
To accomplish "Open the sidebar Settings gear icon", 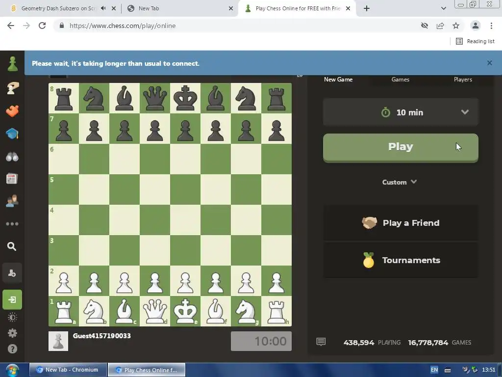I will coord(12,333).
